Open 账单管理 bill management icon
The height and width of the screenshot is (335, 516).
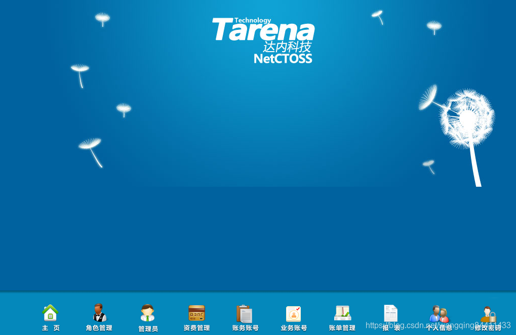click(x=343, y=313)
